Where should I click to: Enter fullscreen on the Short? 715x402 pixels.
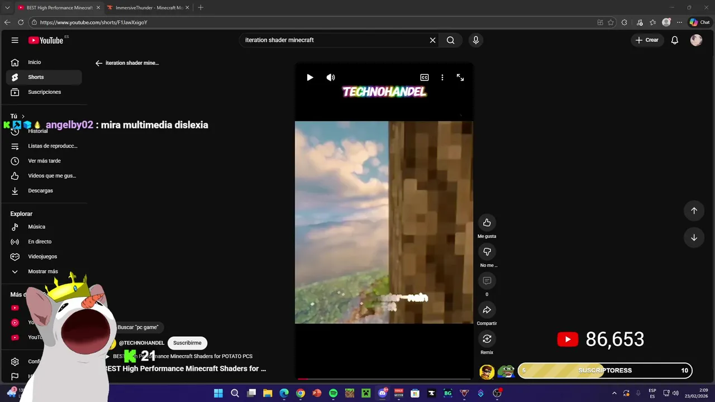click(460, 78)
